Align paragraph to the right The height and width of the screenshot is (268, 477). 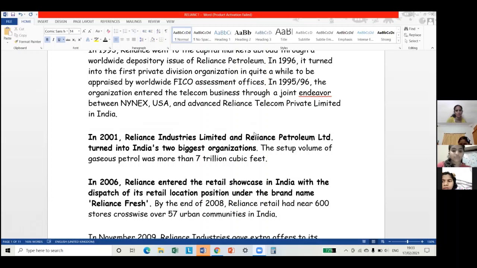tap(128, 39)
